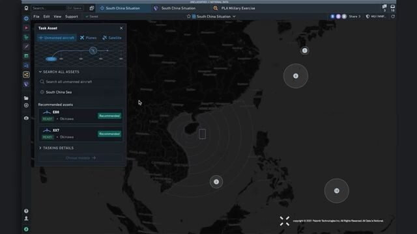This screenshot has height=234, width=417.
Task: Switch to PLA Military Exercise tab
Action: point(235,8)
